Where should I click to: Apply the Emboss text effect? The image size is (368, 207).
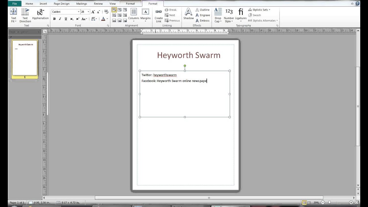pos(202,21)
